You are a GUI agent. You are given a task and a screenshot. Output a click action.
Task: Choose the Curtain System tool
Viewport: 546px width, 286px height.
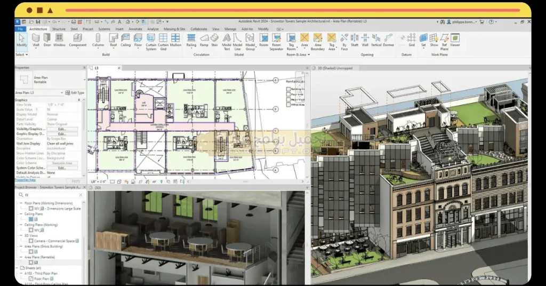point(151,42)
